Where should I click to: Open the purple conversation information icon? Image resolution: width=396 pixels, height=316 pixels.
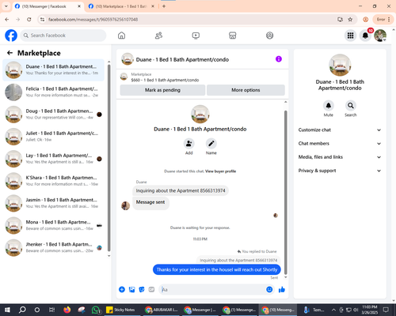pos(279,59)
